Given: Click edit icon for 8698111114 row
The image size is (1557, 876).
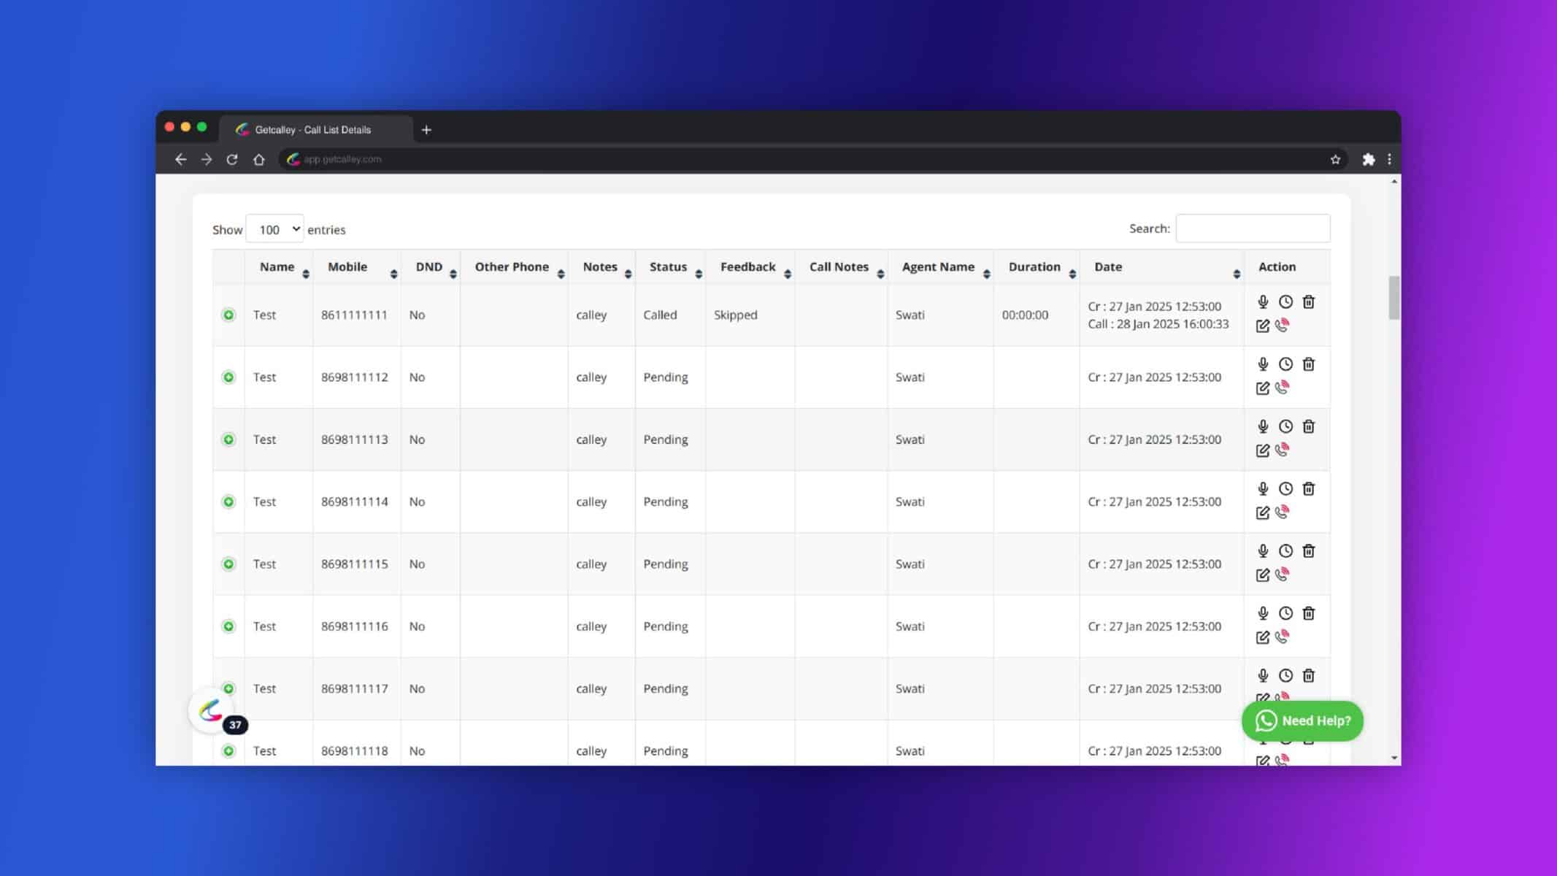Looking at the screenshot, I should (1263, 512).
